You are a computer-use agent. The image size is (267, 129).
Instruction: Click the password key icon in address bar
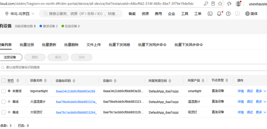(206, 3)
